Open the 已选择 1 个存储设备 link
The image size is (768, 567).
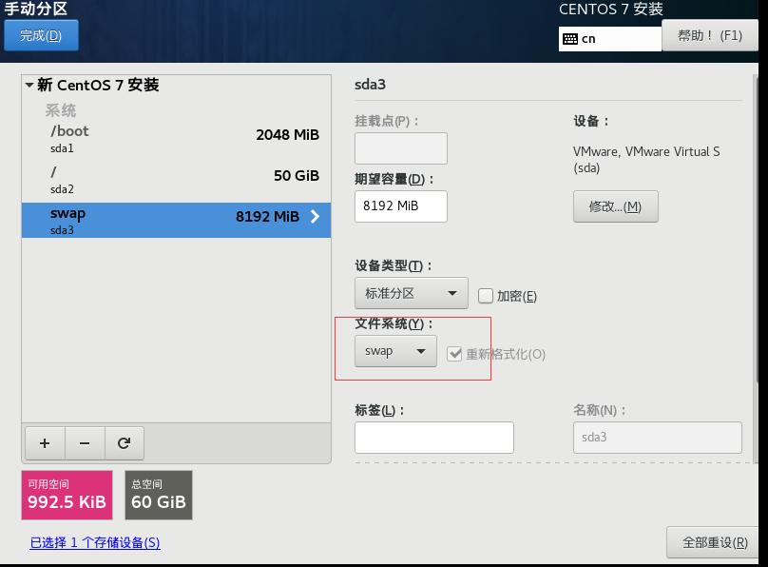[x=95, y=541]
